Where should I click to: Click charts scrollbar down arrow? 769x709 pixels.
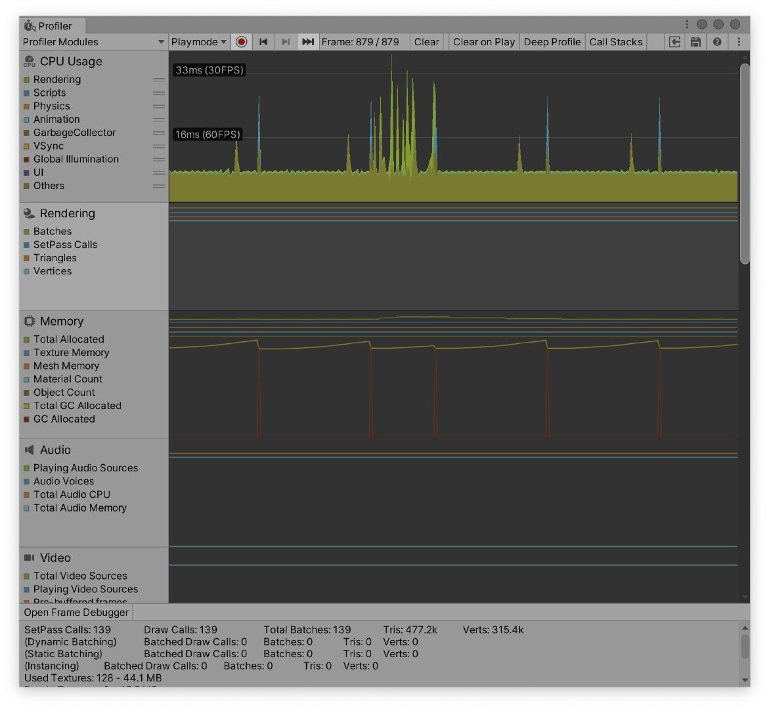[745, 597]
